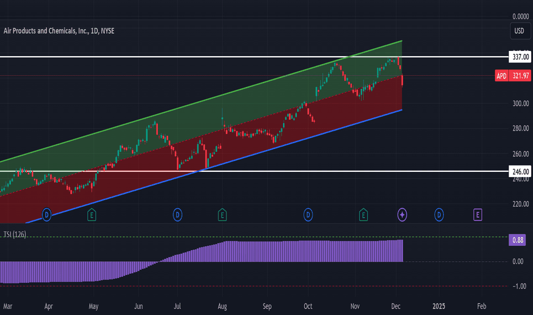533x315 pixels.
Task: Open the earnings marker at August
Action: point(222,215)
